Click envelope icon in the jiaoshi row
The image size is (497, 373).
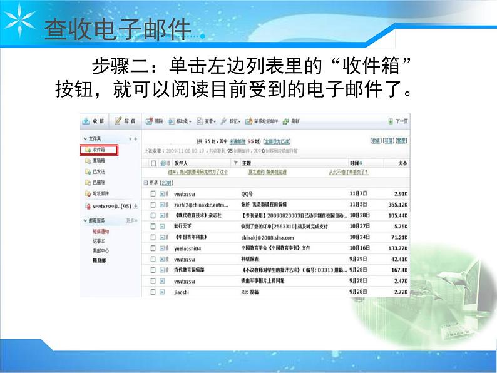(x=162, y=292)
